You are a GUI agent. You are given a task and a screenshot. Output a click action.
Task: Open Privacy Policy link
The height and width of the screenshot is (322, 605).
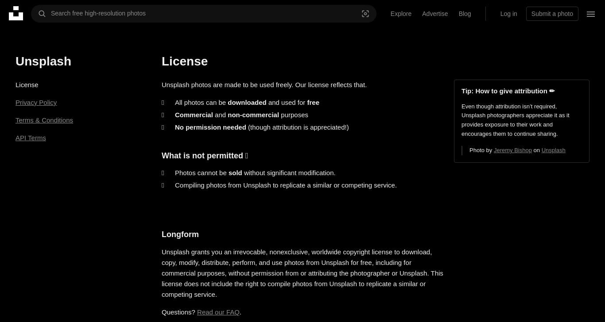36,103
